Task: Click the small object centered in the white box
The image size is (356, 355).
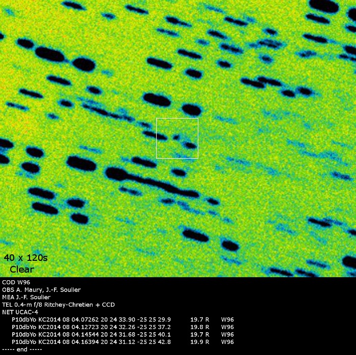Action: click(x=176, y=137)
